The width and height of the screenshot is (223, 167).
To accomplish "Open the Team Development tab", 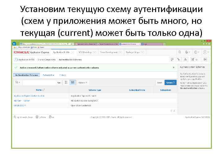I will (109, 52).
